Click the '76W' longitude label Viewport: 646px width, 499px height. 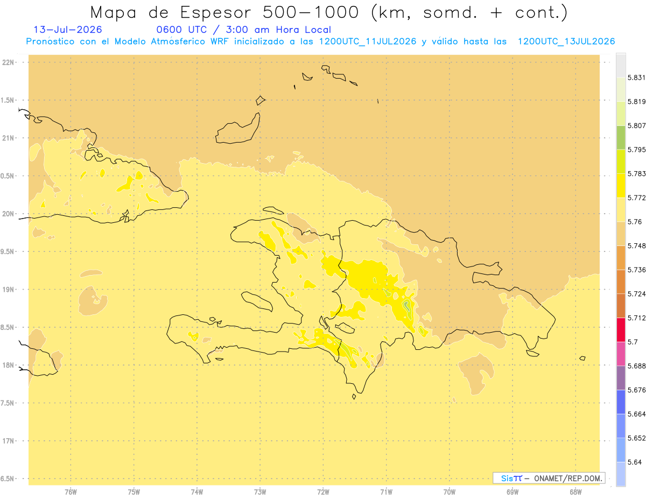click(x=71, y=492)
